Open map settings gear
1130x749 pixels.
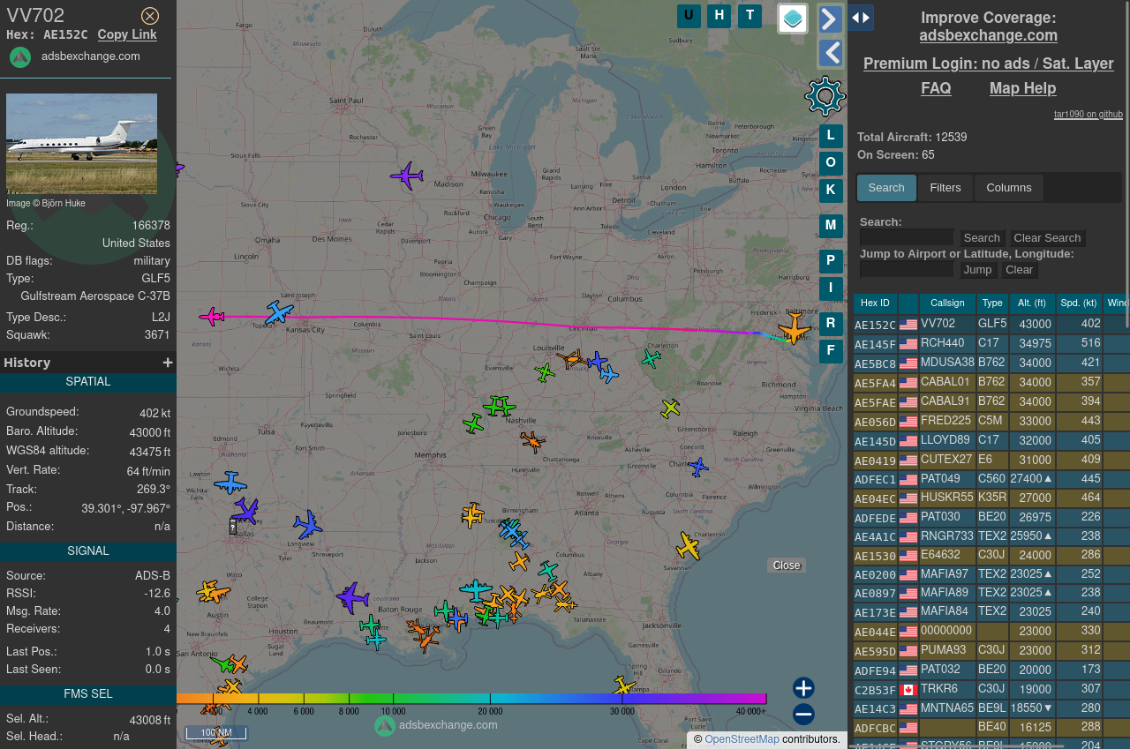[x=825, y=96]
